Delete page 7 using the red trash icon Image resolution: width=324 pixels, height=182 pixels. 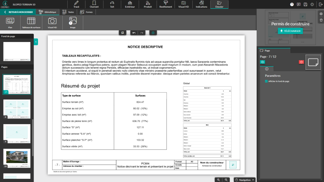click(301, 62)
